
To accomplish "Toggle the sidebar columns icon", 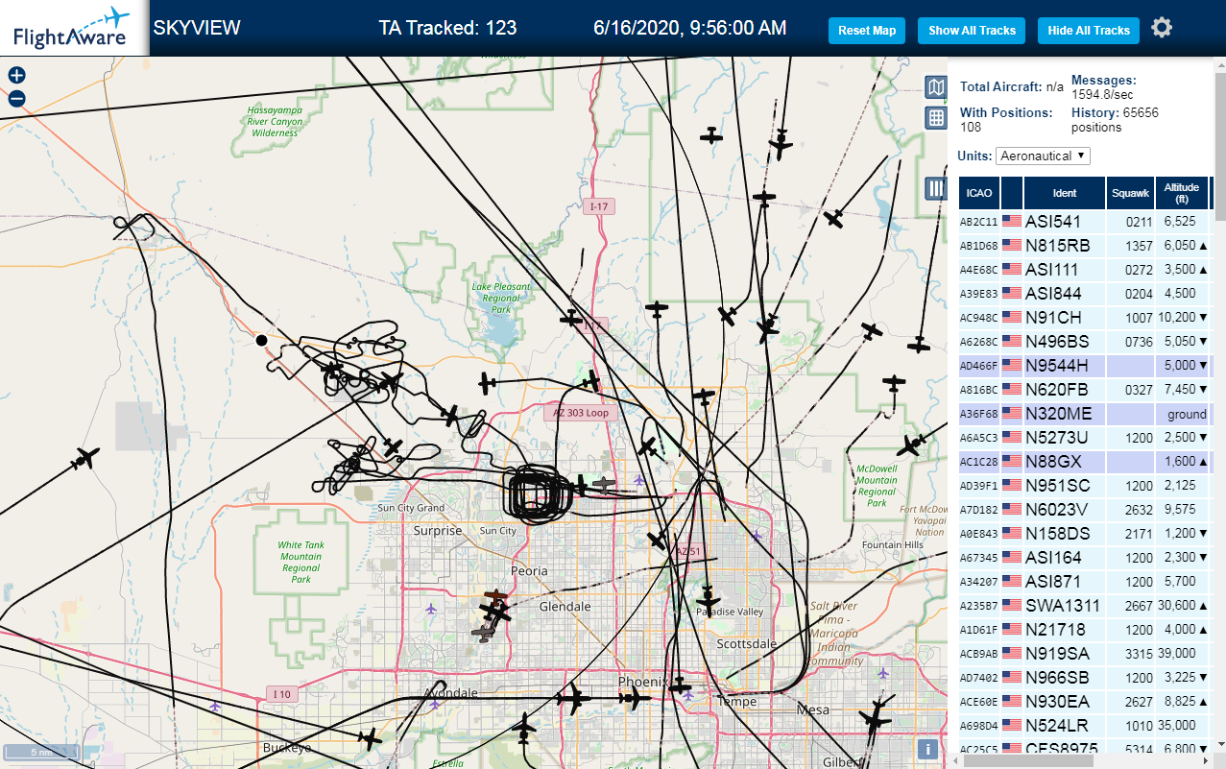I will 936,188.
